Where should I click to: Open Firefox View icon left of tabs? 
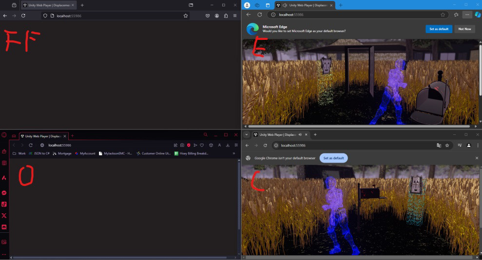[14, 5]
